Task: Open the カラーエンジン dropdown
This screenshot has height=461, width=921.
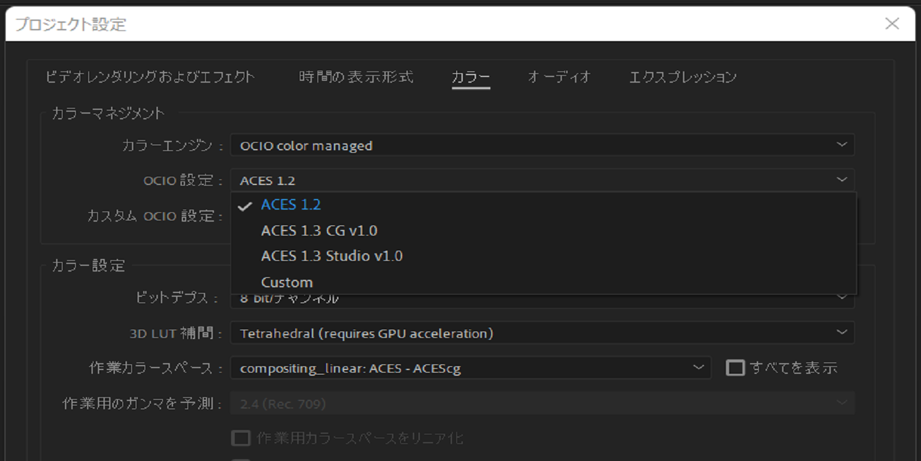Action: [543, 145]
